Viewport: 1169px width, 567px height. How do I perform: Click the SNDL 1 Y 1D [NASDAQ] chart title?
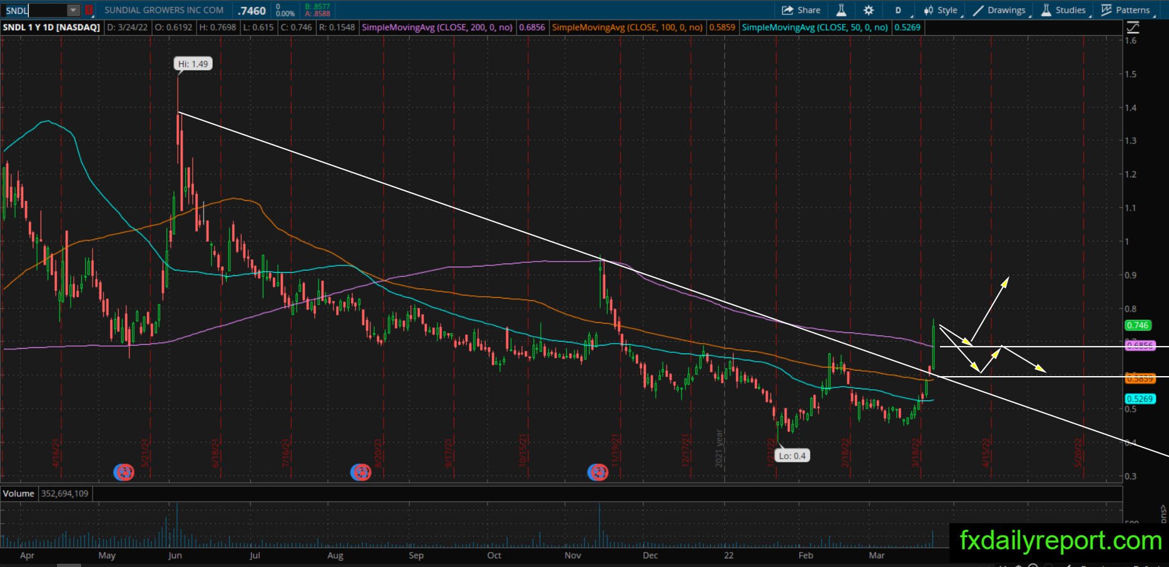[x=51, y=28]
